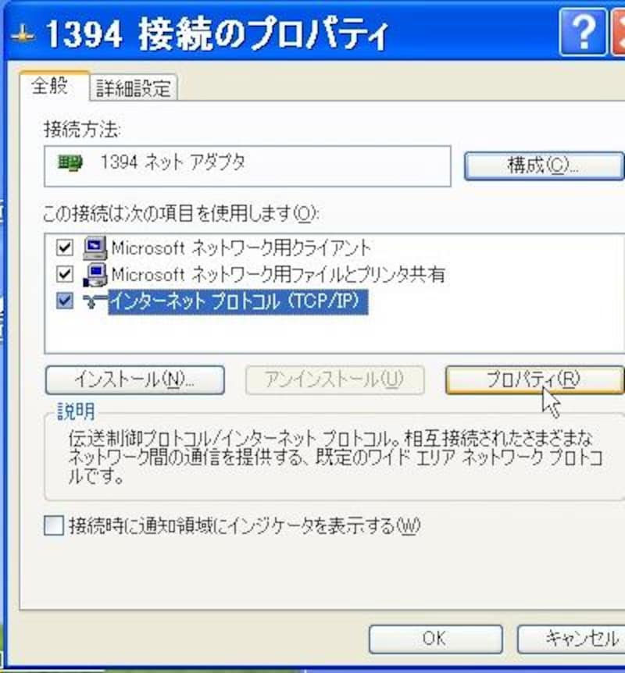Switch to the 全般 tab

[x=54, y=86]
